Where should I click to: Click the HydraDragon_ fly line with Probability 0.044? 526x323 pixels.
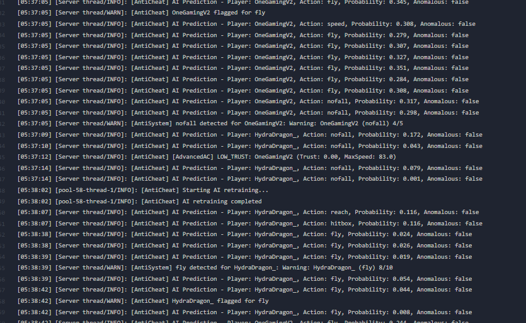tap(244, 290)
